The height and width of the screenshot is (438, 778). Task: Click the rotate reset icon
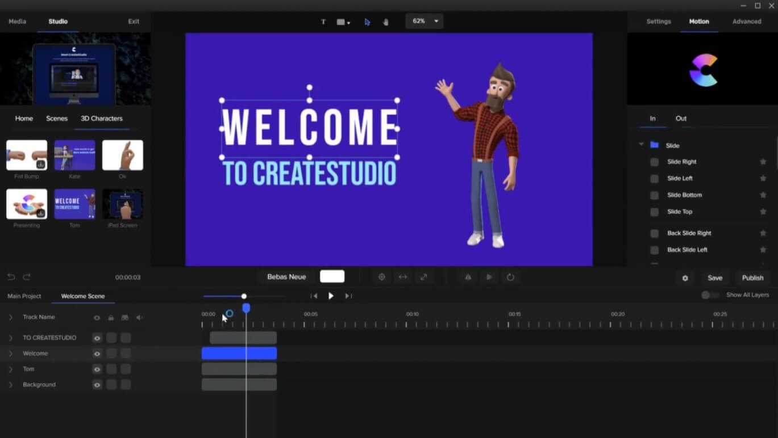click(510, 277)
